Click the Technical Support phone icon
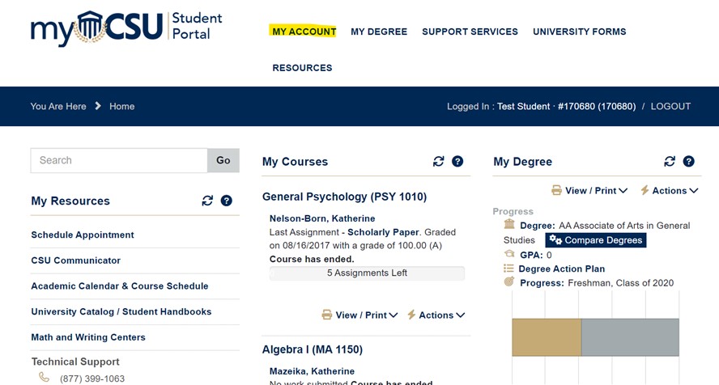 click(44, 378)
